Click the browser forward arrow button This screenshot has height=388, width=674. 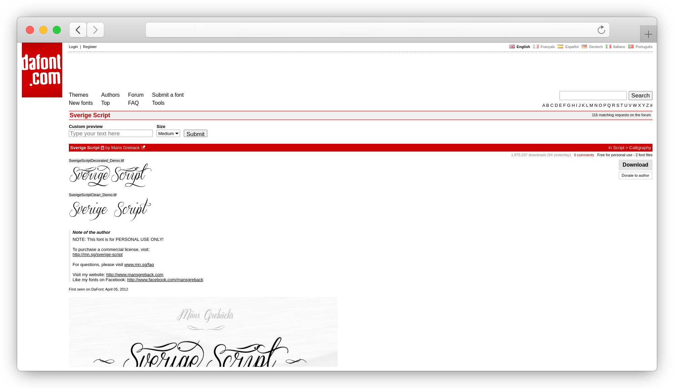95,30
